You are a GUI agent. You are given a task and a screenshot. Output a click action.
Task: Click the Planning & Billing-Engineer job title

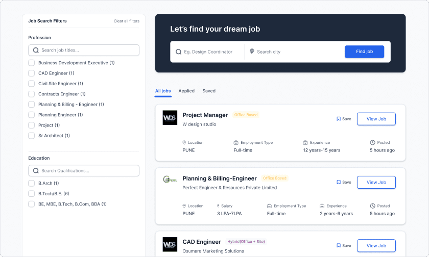pyautogui.click(x=220, y=178)
